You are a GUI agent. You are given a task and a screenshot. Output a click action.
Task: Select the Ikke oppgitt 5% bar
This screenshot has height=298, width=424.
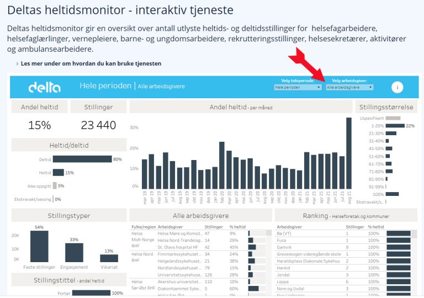[55, 185]
